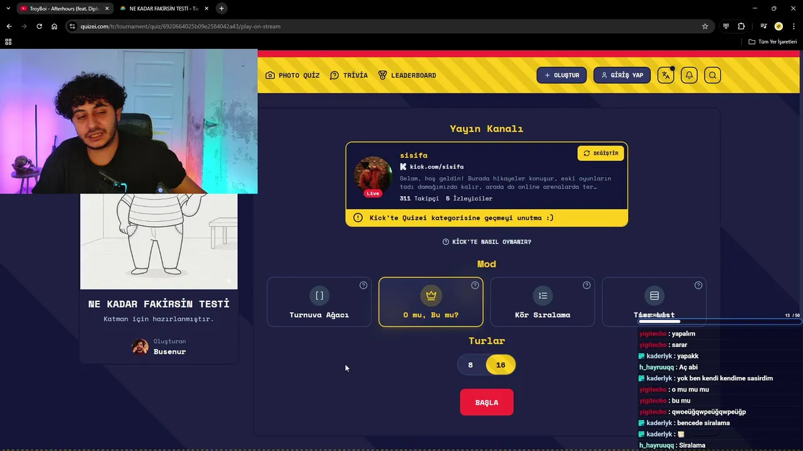
Task: Select the O mu, Bu mu? mode
Action: pyautogui.click(x=431, y=302)
